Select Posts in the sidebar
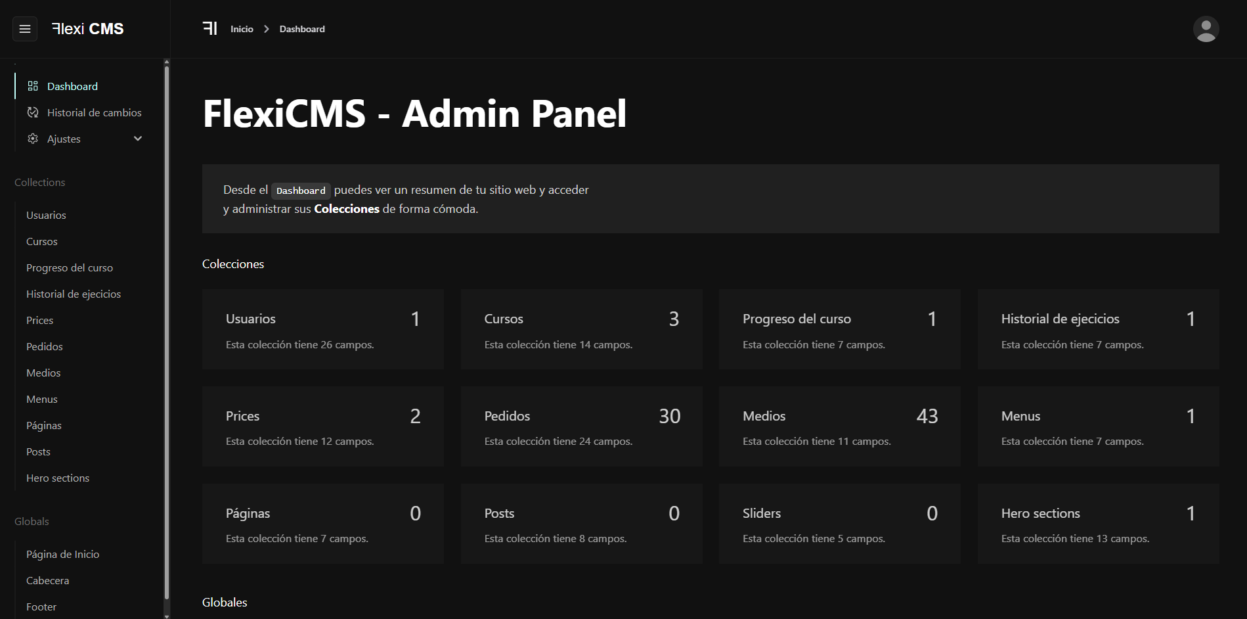 click(38, 451)
